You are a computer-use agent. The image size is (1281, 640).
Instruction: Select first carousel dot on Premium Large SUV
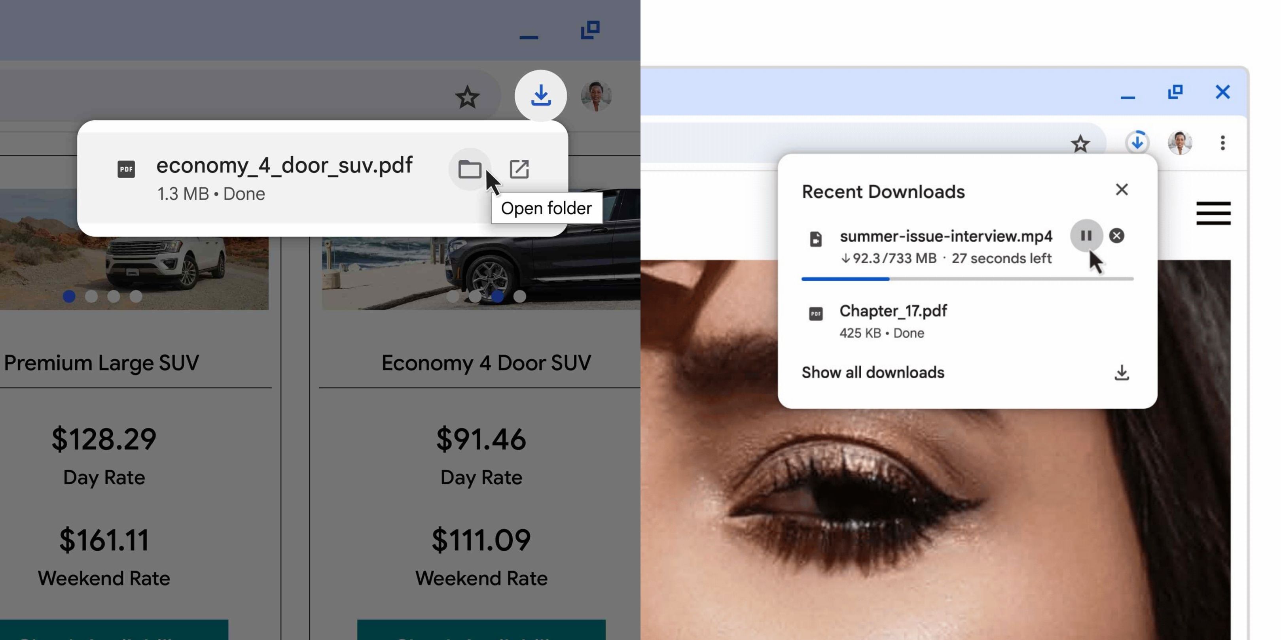coord(69,296)
